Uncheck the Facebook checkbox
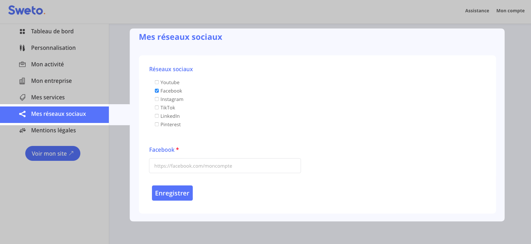This screenshot has width=531, height=244. tap(157, 91)
